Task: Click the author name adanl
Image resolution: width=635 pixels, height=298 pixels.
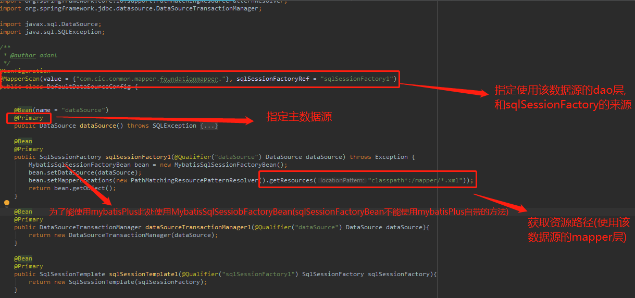Action: point(48,55)
